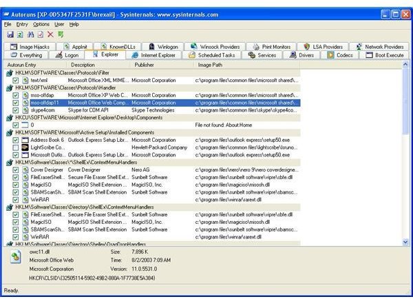413x299 pixels.
Task: Switch to the KnownDLLs tab
Action: pos(118,47)
